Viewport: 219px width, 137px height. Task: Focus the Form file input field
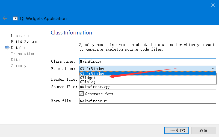pos(148,101)
